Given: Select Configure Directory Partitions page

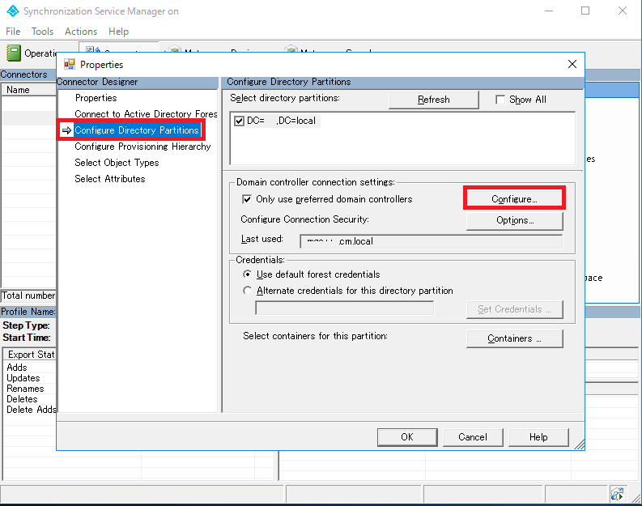Looking at the screenshot, I should click(137, 130).
